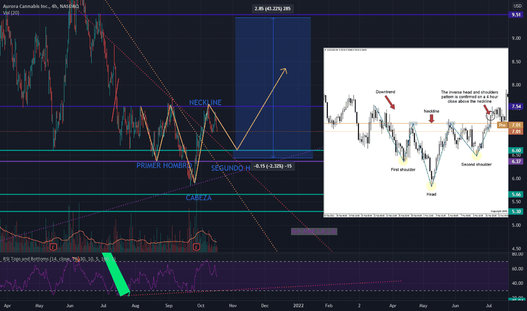Click the BUY ZONE 3.8-3.5$ label
The width and height of the screenshot is (527, 311).
click(314, 231)
